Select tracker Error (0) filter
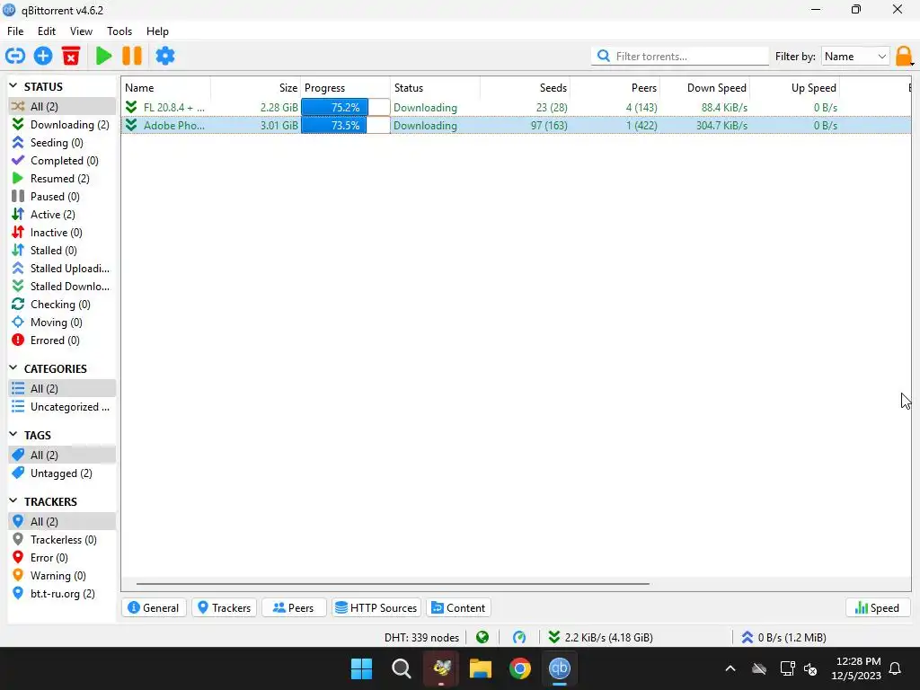The width and height of the screenshot is (920, 690). click(x=62, y=558)
